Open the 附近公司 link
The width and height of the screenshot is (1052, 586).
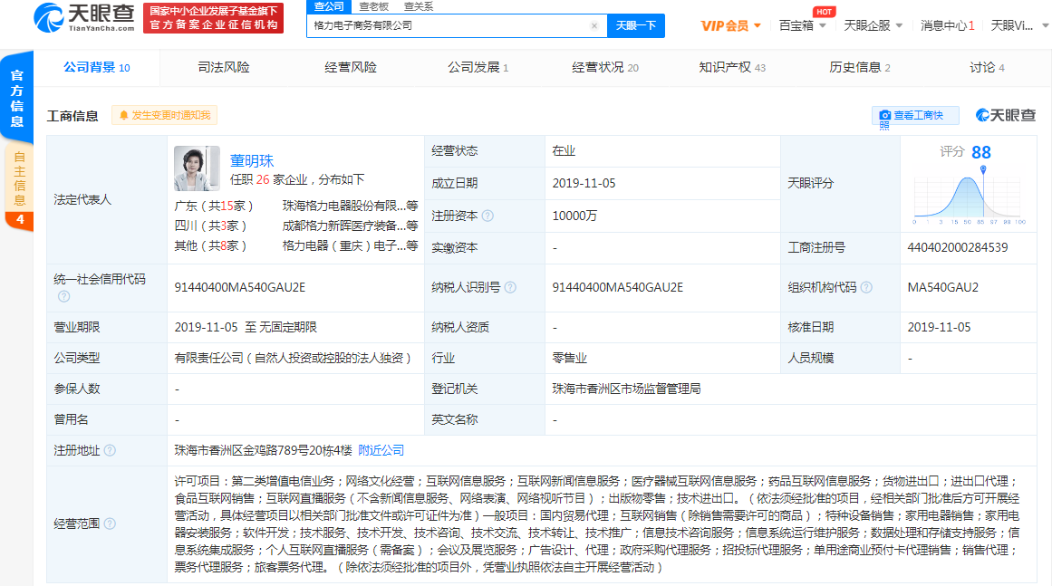(381, 450)
